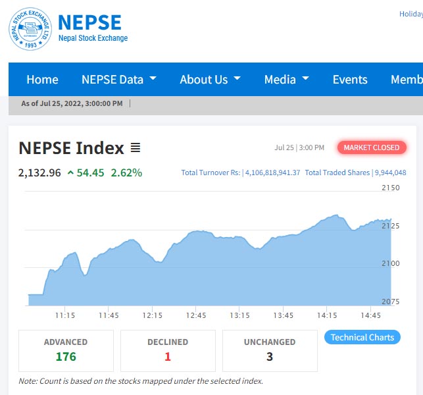This screenshot has width=423, height=395.
Task: Expand the NEPSE Data dropdown
Action: (118, 80)
